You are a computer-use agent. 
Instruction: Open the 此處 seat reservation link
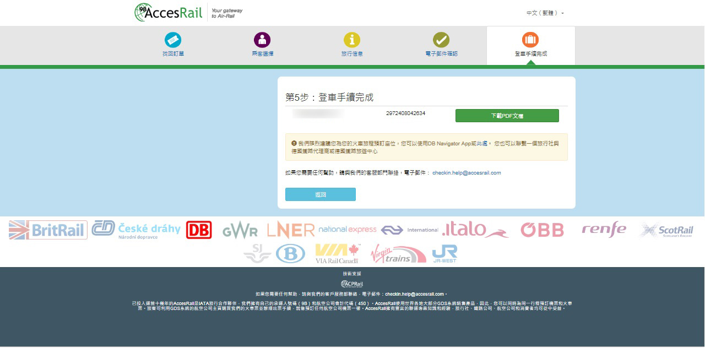click(x=482, y=143)
